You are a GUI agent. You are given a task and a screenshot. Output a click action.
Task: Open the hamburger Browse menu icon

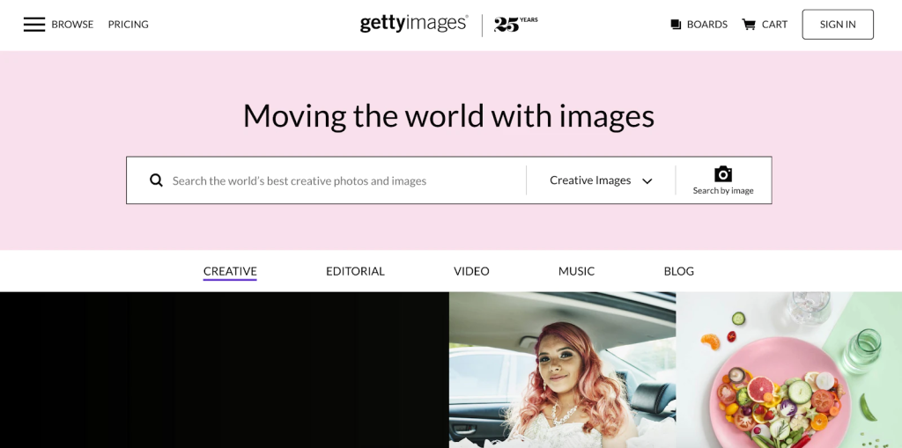click(34, 24)
